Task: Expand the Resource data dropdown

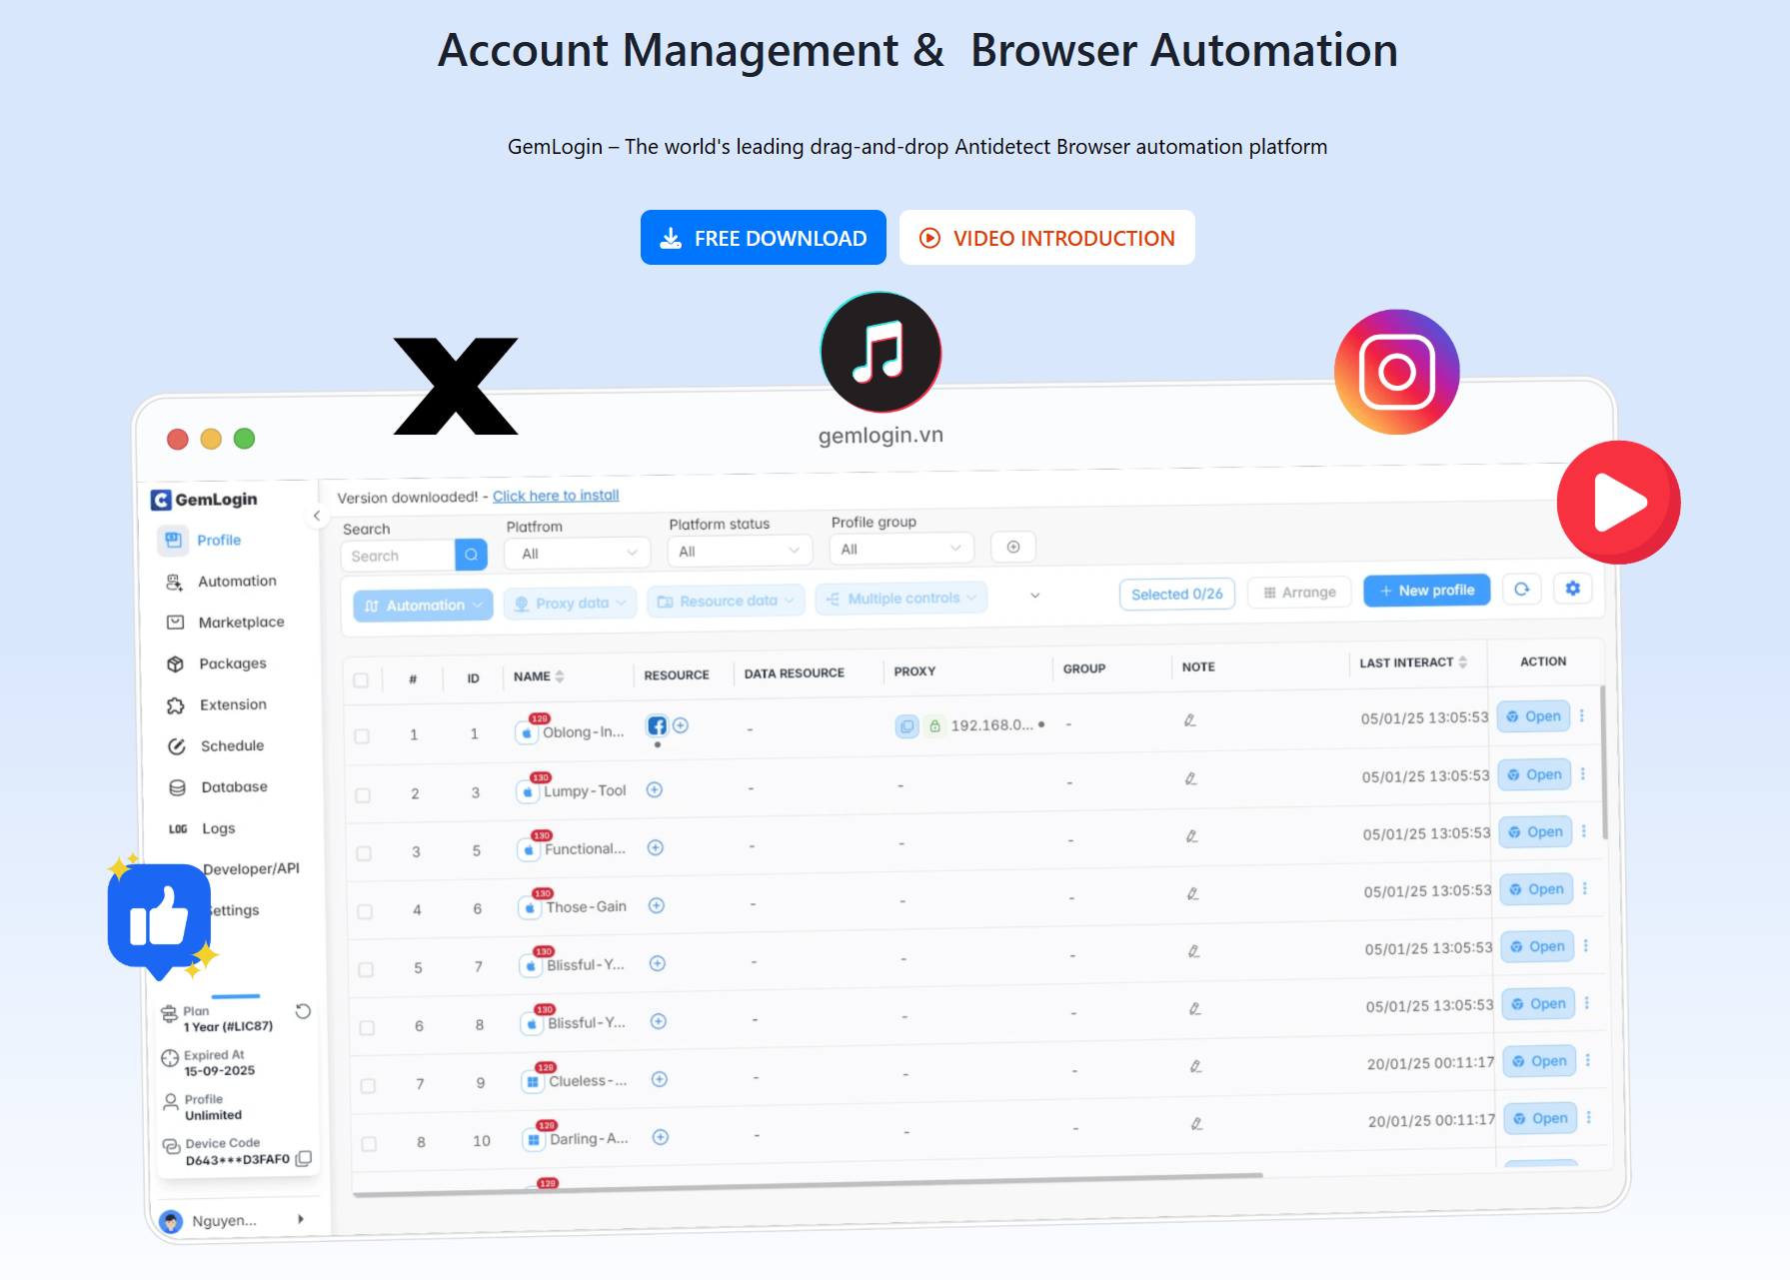Action: [726, 601]
